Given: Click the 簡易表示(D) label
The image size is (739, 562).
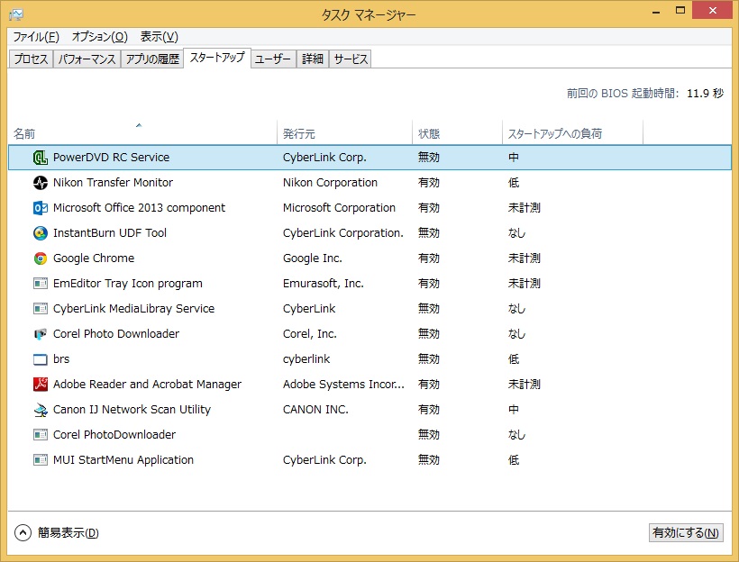Looking at the screenshot, I should pyautogui.click(x=68, y=533).
